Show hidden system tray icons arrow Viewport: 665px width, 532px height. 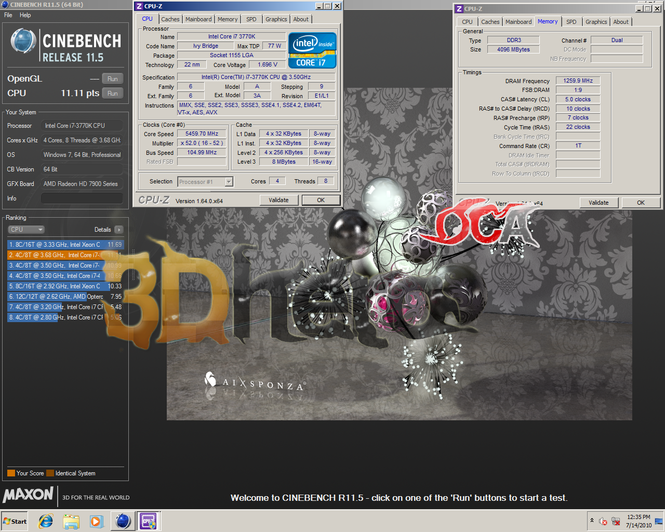[591, 521]
